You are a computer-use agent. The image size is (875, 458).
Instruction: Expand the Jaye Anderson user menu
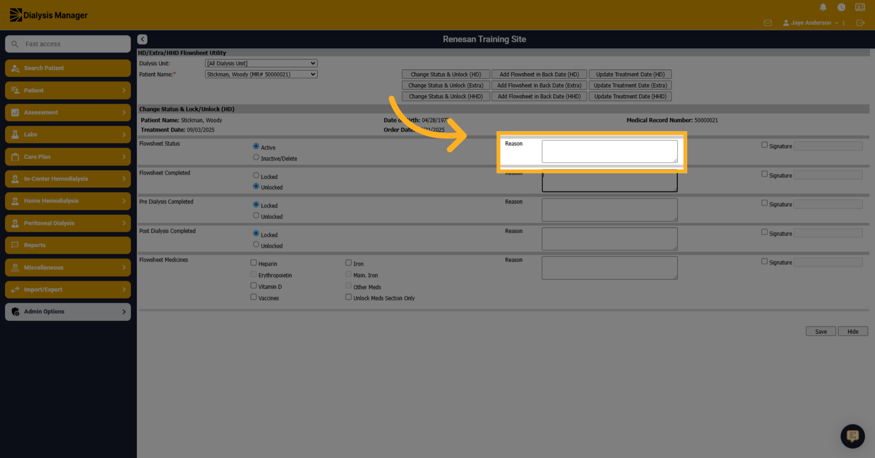(x=810, y=23)
